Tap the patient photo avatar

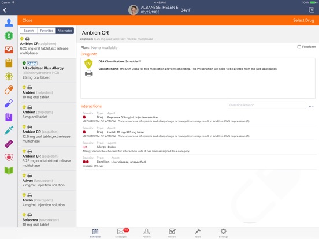click(x=133, y=10)
